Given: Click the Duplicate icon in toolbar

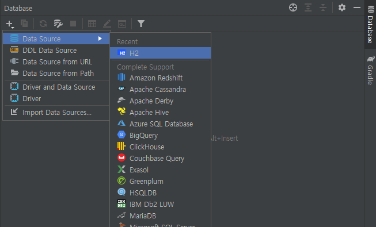Looking at the screenshot, I should point(24,24).
